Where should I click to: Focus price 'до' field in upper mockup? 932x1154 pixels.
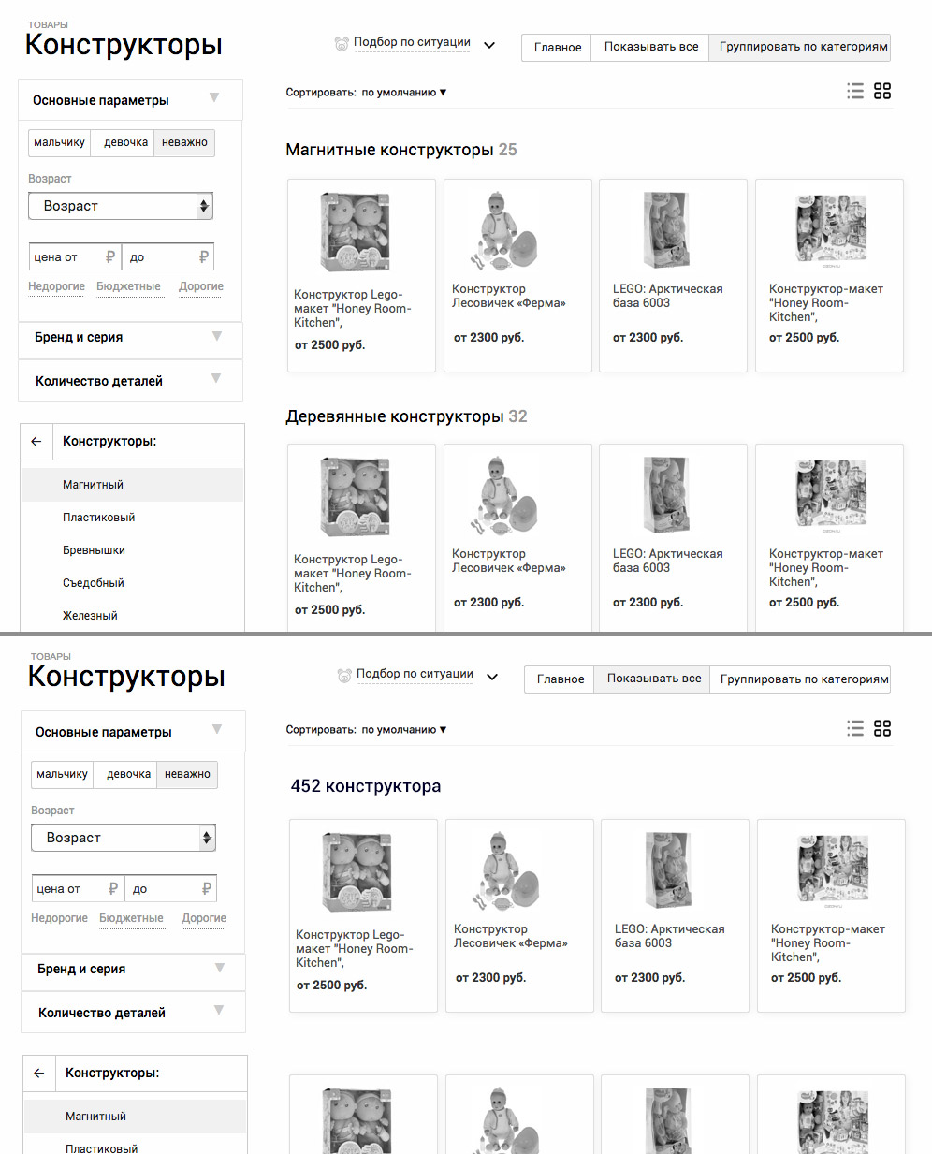[x=167, y=256]
